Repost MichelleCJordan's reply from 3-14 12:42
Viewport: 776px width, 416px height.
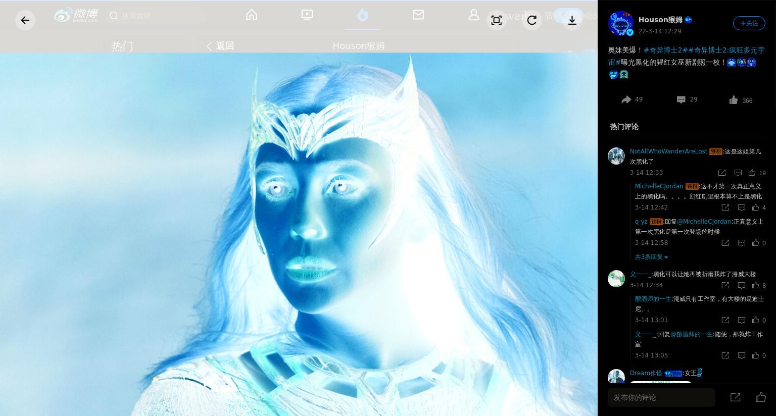725,207
